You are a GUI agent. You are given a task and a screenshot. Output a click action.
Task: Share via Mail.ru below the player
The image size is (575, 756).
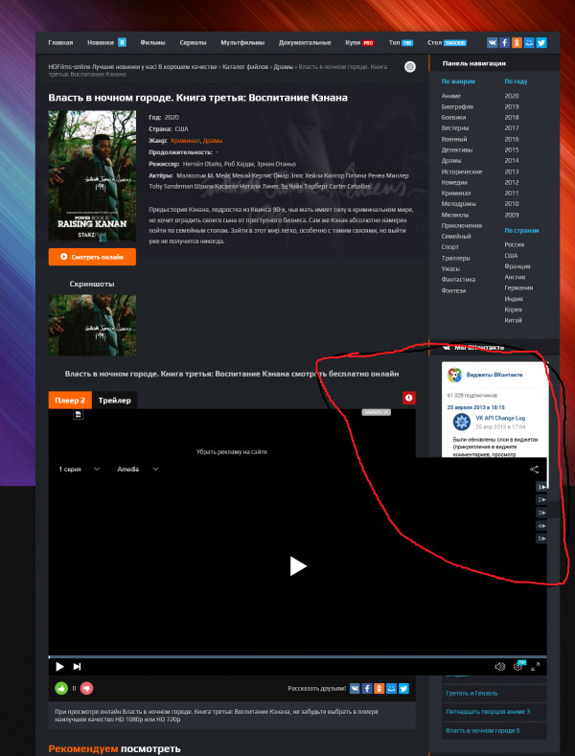392,689
